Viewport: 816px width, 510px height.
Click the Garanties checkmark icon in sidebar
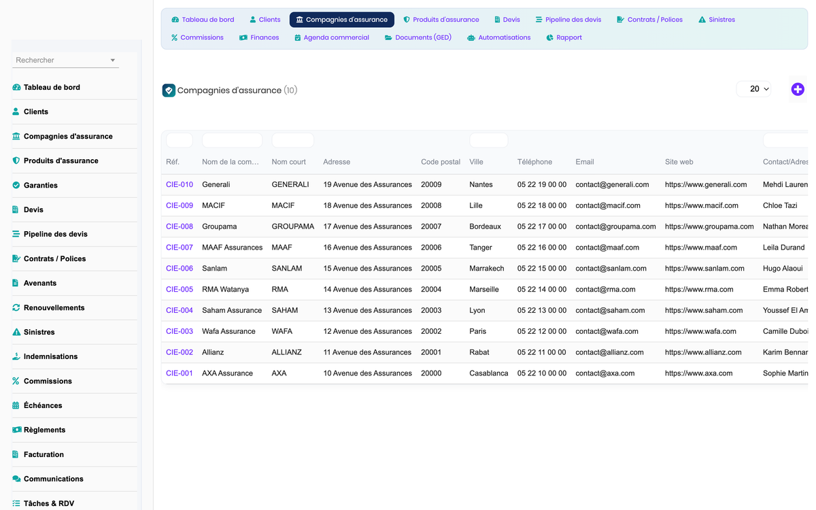tap(16, 185)
